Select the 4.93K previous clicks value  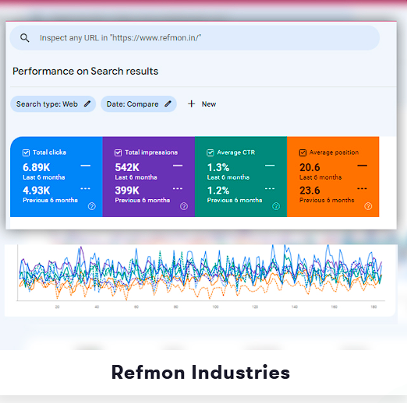pyautogui.click(x=37, y=191)
